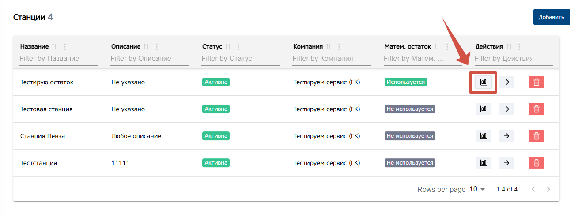Screen dimensions: 582x217
Task: Sort table by Название column
Action: (x=55, y=47)
